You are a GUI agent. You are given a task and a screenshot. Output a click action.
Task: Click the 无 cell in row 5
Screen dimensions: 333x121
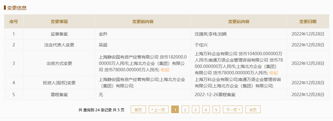click(x=101, y=95)
